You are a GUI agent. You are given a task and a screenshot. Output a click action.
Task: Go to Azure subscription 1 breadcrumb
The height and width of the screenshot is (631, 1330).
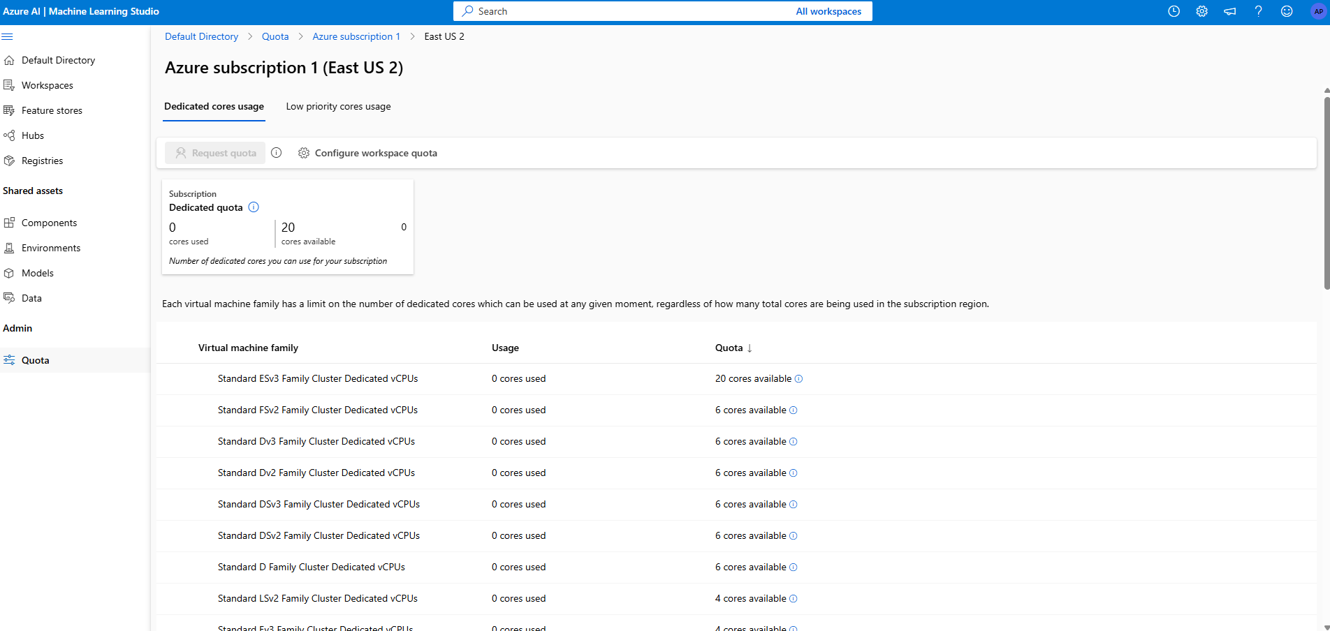(356, 36)
